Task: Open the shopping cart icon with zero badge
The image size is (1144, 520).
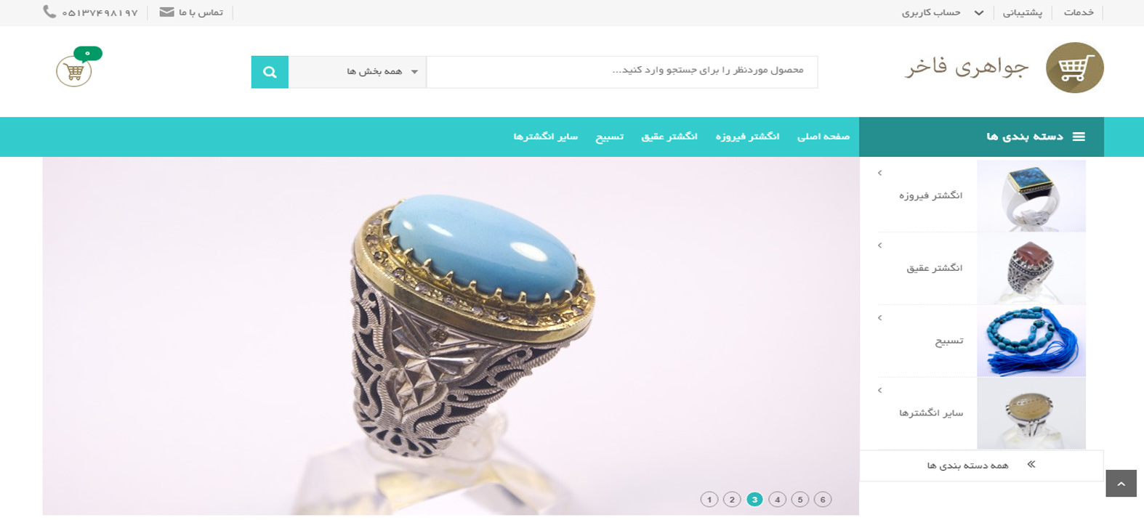Action: coord(75,70)
